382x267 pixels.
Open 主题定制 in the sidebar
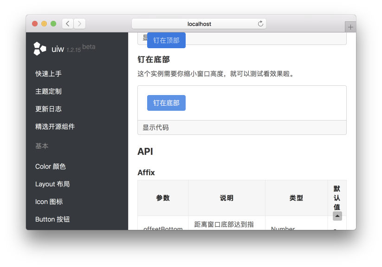(x=48, y=91)
